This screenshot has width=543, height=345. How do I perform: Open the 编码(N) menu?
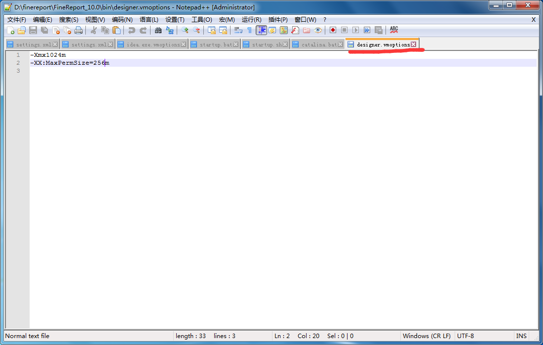coord(122,20)
